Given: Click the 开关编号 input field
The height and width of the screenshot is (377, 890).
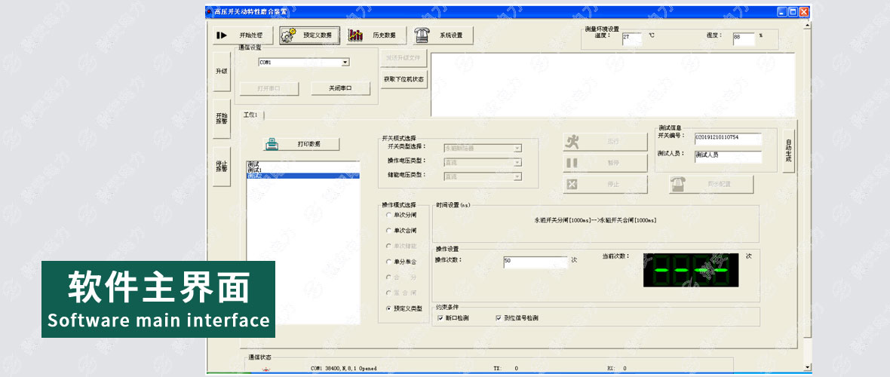Looking at the screenshot, I should (x=728, y=139).
